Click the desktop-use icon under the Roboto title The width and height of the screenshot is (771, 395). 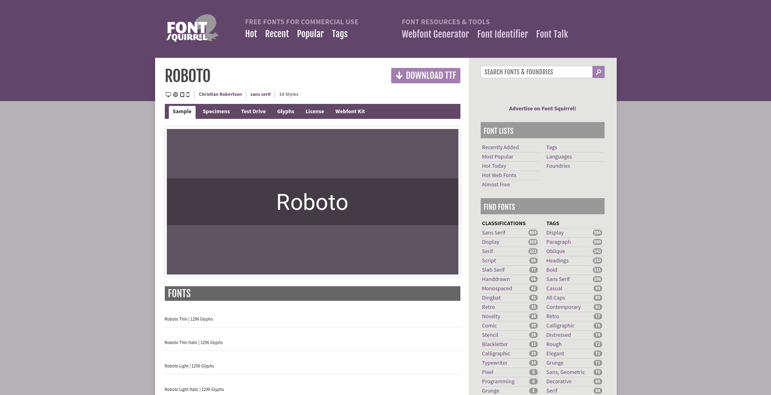click(168, 95)
